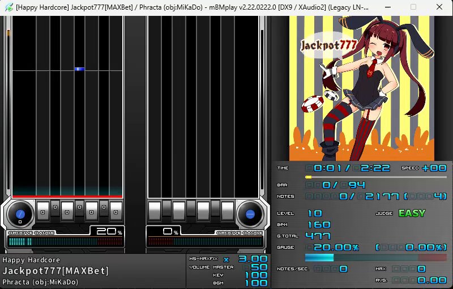Viewport: 453px width, 289px height.
Task: Click the Jackpot777 bunny girl banner image
Action: tap(362, 88)
